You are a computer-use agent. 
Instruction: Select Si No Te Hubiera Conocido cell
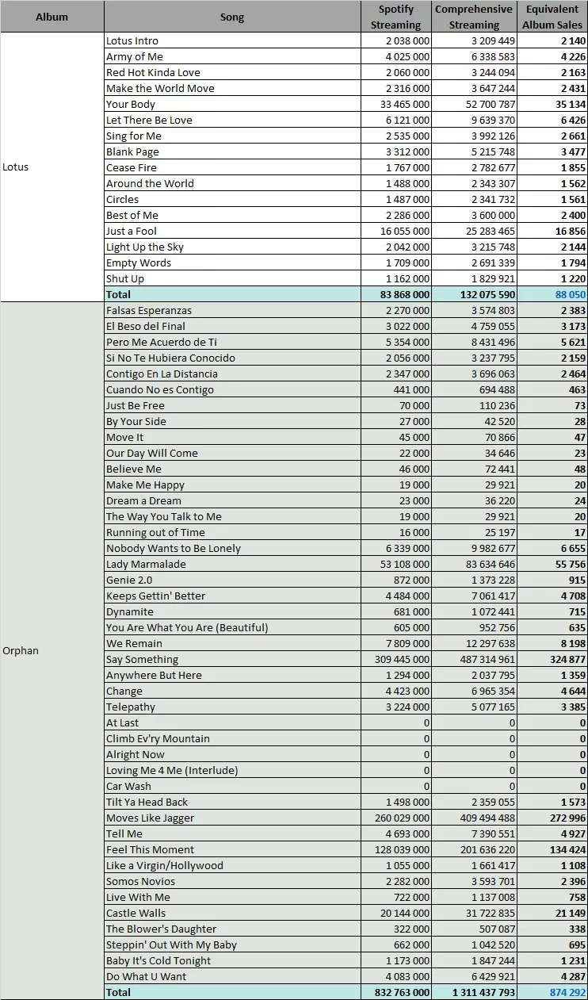click(232, 358)
